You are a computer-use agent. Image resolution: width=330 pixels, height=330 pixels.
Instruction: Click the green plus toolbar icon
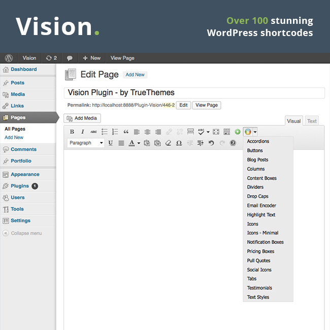pyautogui.click(x=238, y=132)
